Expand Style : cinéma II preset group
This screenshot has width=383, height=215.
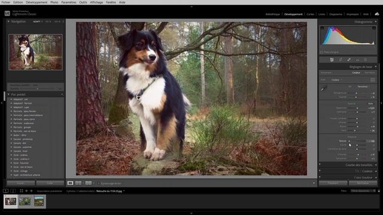(11, 159)
